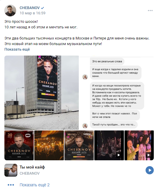Open the post timestamp 10 мар в 16:59

point(33,13)
